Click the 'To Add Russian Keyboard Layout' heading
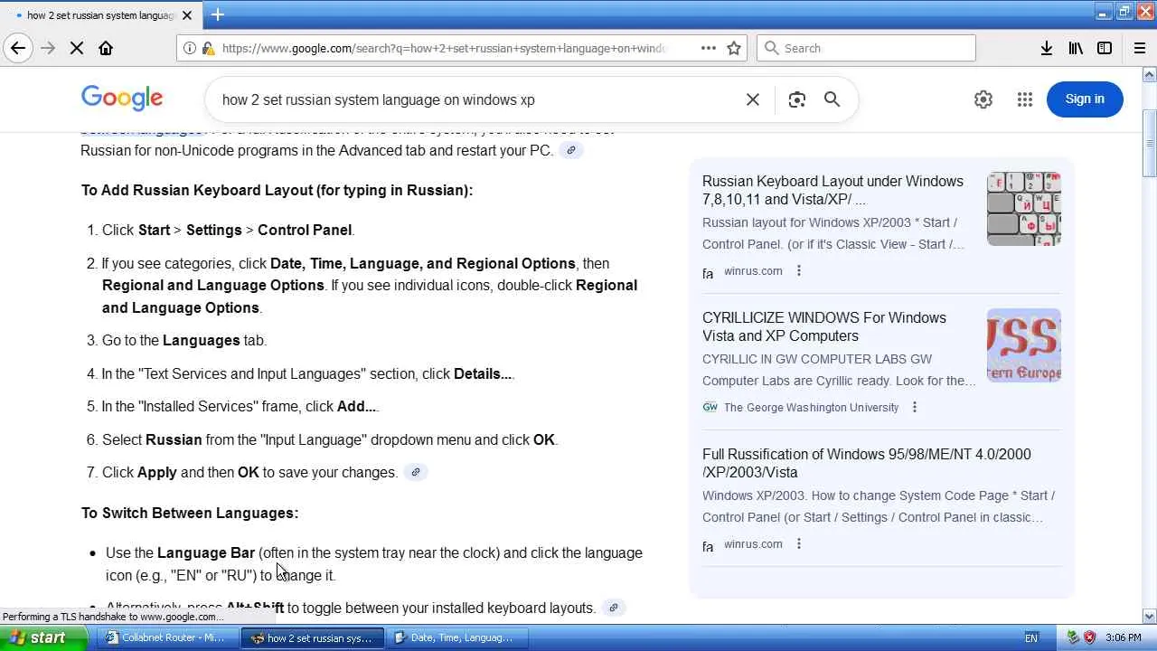This screenshot has width=1157, height=651. [x=277, y=190]
